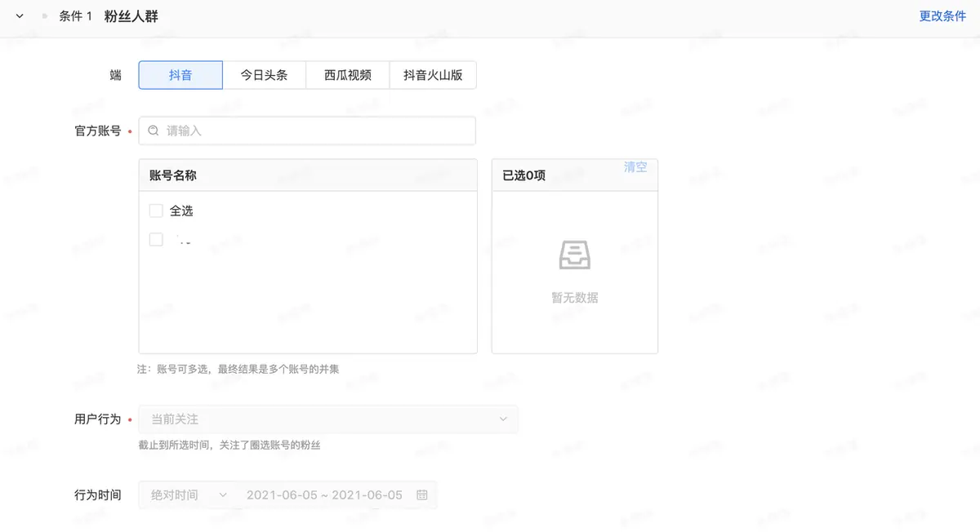Click the note 账号可多选 text
Viewport: 980px width, 532px height.
click(x=238, y=369)
